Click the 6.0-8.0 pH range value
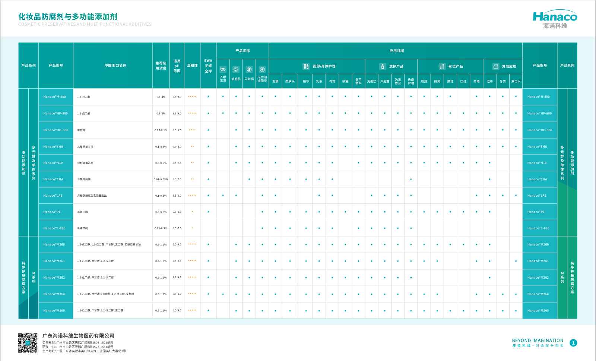Screen dimensions: 596x361 pos(177,147)
